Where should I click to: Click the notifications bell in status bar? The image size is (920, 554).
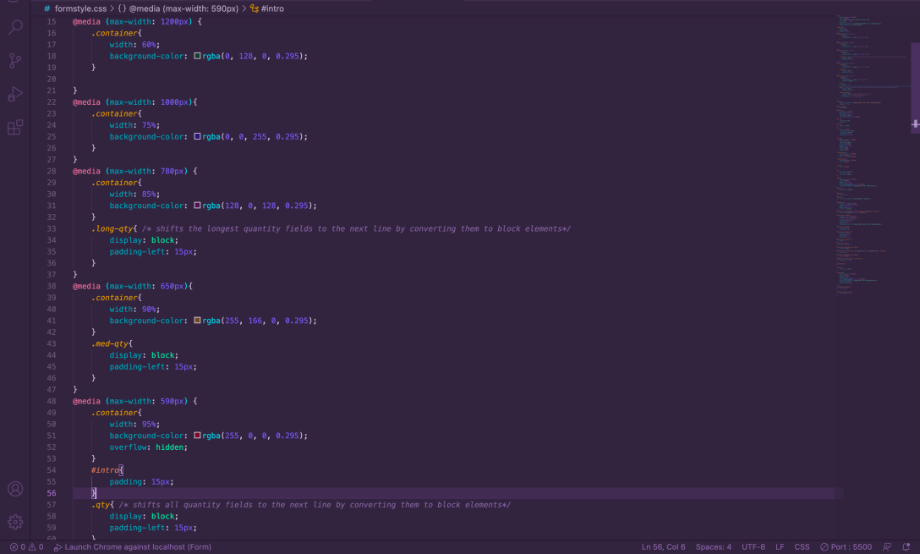pyautogui.click(x=906, y=547)
